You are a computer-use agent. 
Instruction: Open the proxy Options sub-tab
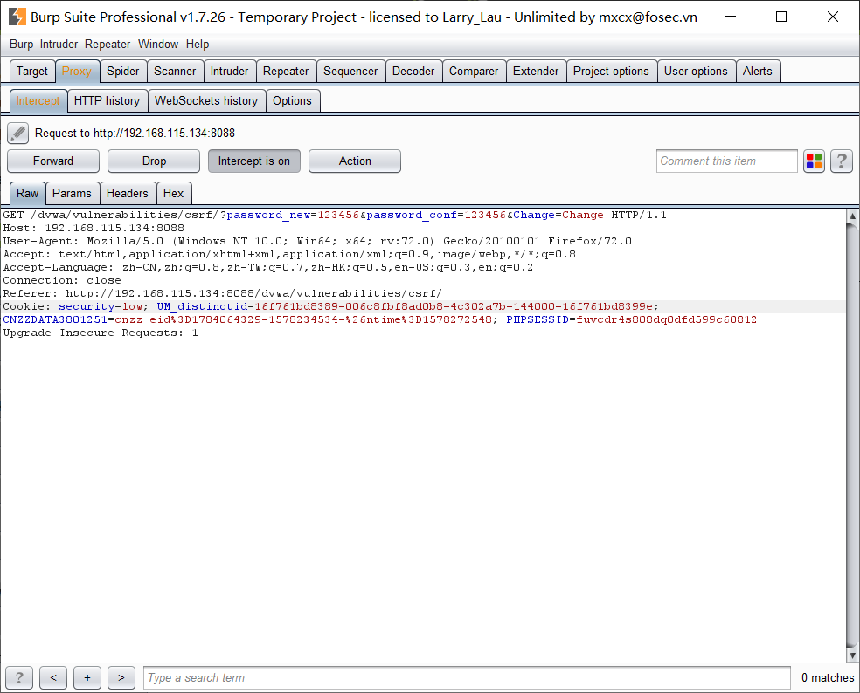[x=292, y=100]
